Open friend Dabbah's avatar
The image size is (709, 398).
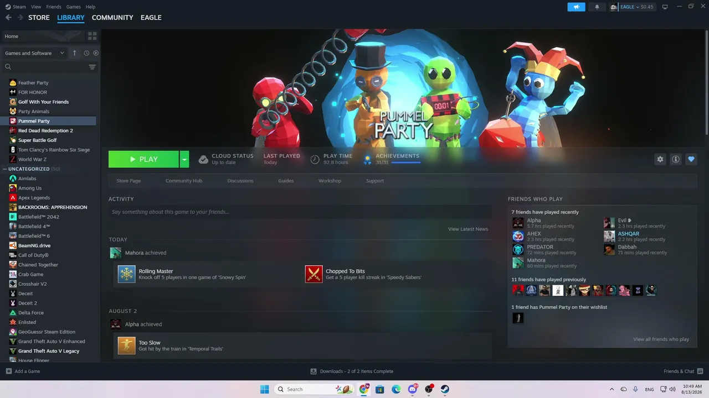609,250
